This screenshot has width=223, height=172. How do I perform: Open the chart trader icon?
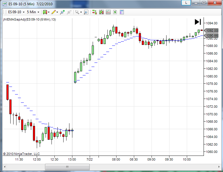tap(94, 12)
